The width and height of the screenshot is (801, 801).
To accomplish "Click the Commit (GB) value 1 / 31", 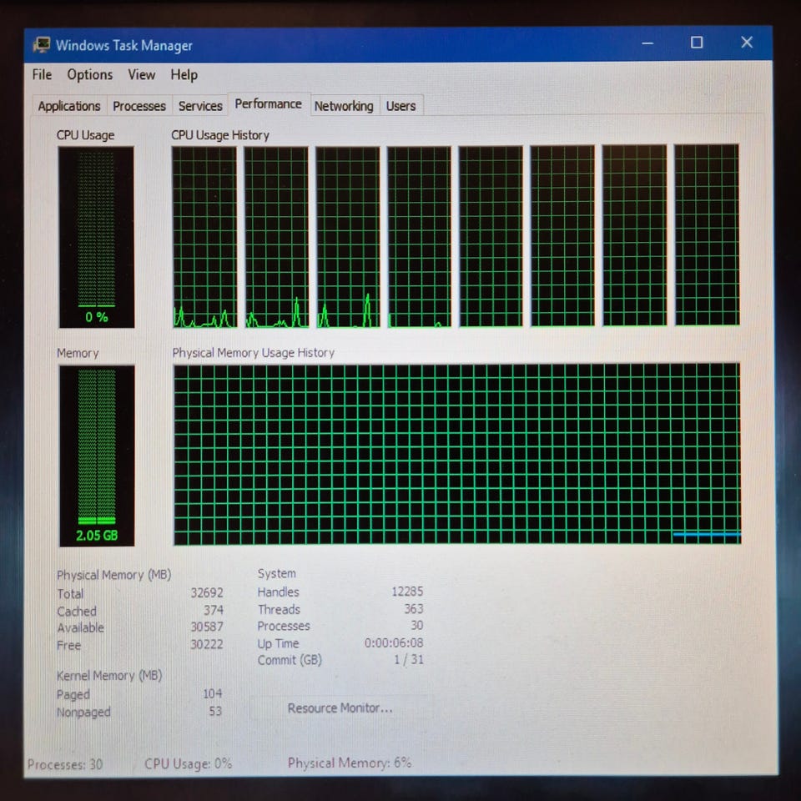I will 409,659.
